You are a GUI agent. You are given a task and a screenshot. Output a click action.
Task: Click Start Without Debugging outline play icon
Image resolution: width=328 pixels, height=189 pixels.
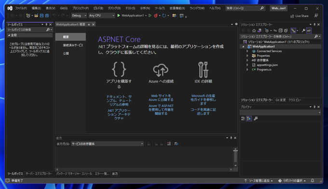(150, 15)
